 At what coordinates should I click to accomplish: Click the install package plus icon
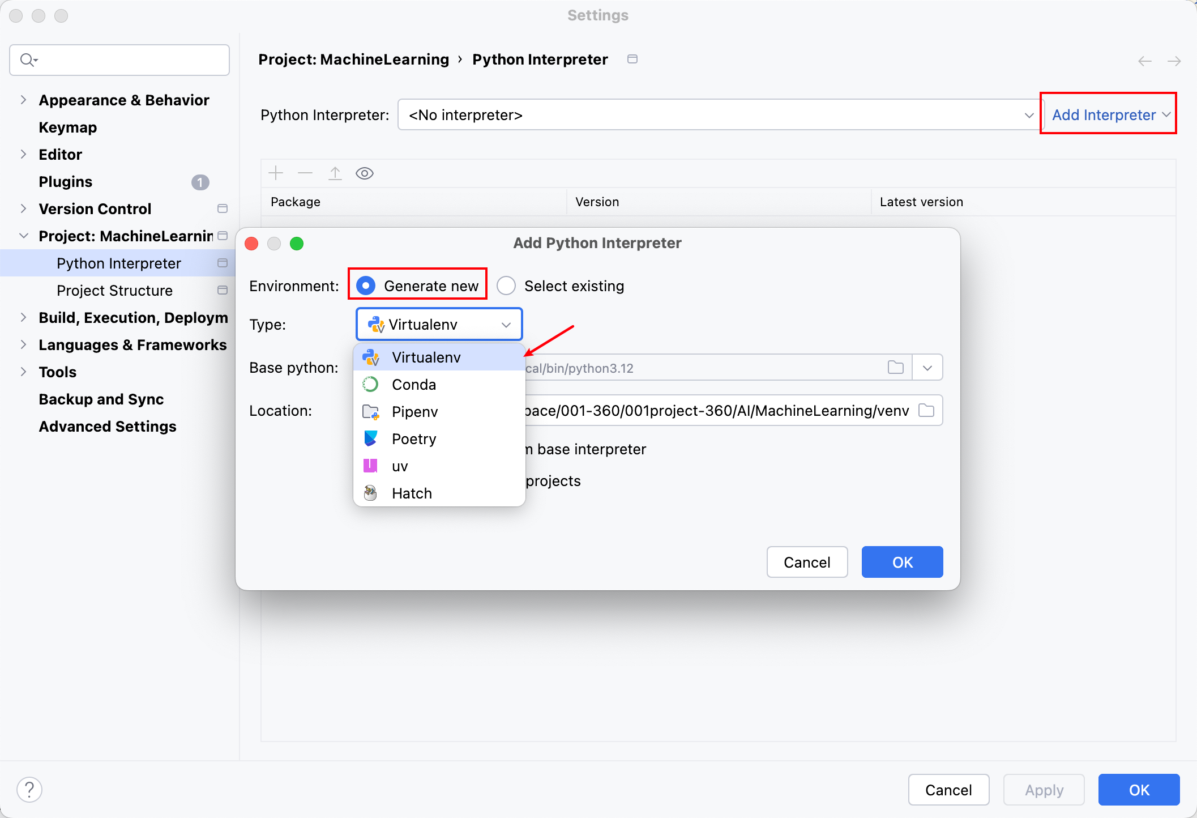point(276,173)
